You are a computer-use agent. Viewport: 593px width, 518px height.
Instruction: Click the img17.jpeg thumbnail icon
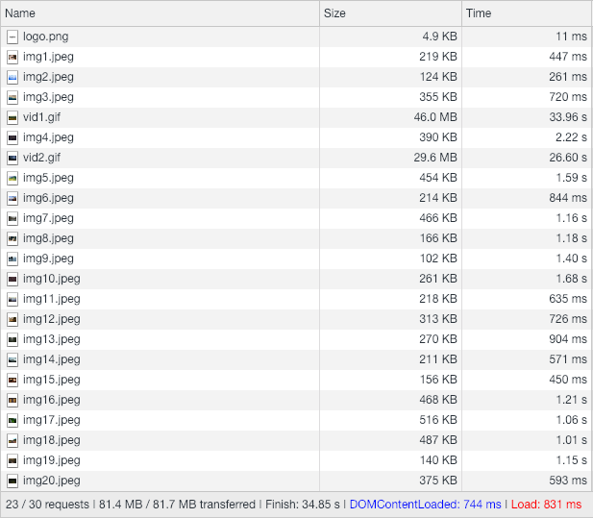[12, 420]
